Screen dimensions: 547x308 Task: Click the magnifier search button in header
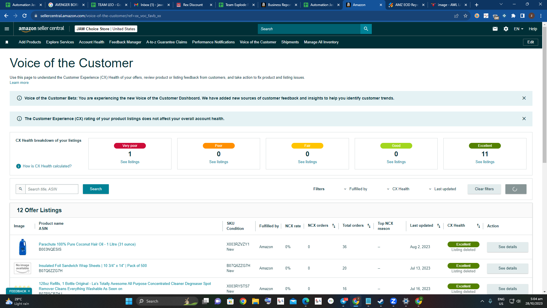tap(366, 29)
